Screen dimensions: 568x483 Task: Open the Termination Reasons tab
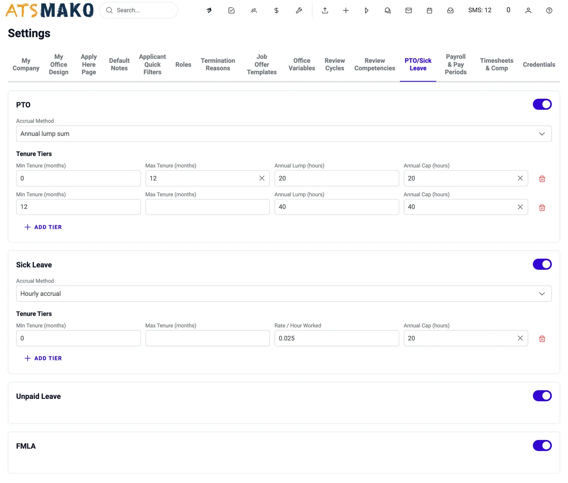click(x=218, y=65)
